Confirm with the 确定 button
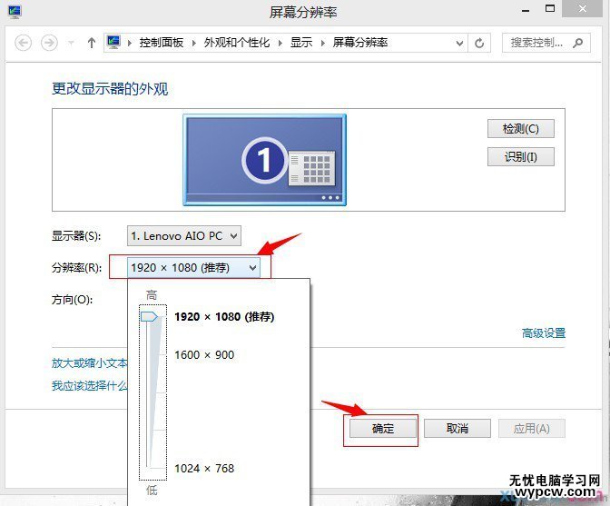610x506 pixels. [x=383, y=429]
